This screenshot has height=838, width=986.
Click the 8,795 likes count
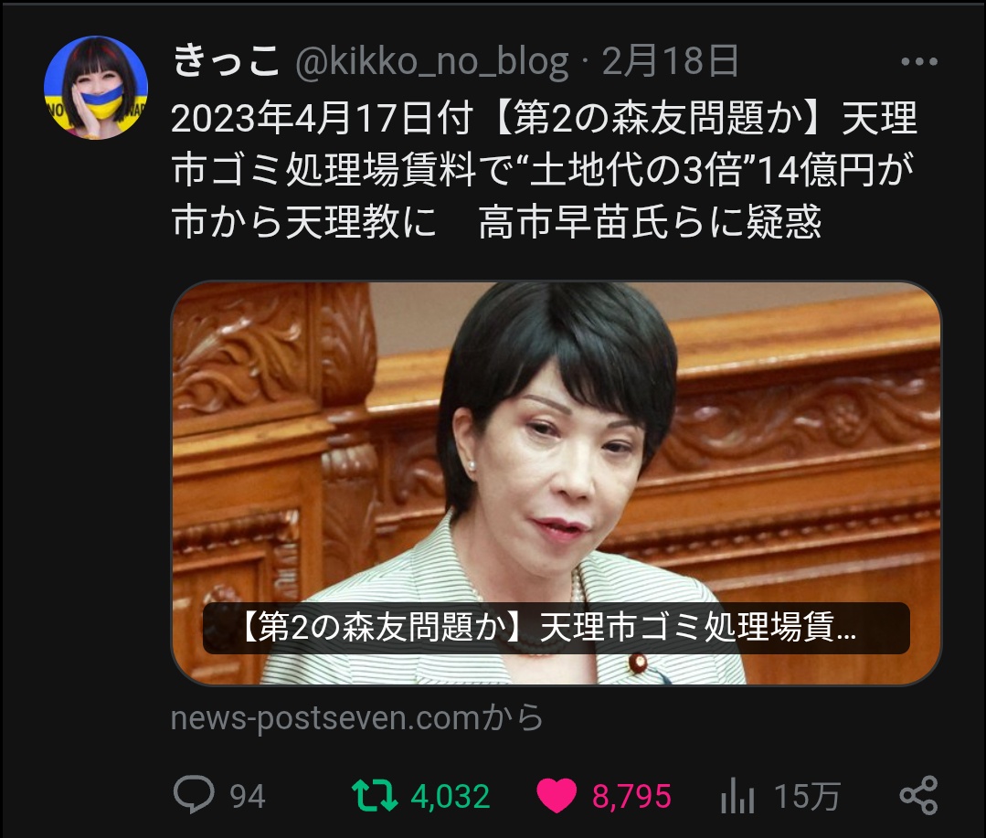[x=631, y=797]
